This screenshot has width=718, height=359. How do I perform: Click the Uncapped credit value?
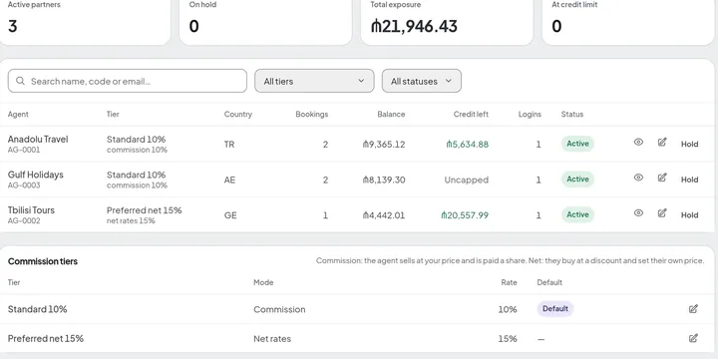click(x=466, y=179)
